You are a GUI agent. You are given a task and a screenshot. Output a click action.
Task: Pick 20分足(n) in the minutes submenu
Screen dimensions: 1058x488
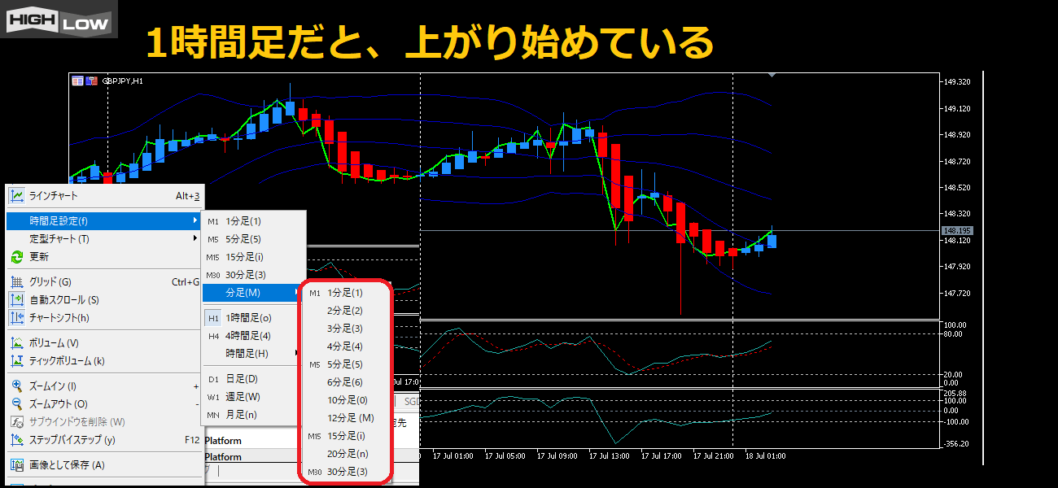[347, 454]
